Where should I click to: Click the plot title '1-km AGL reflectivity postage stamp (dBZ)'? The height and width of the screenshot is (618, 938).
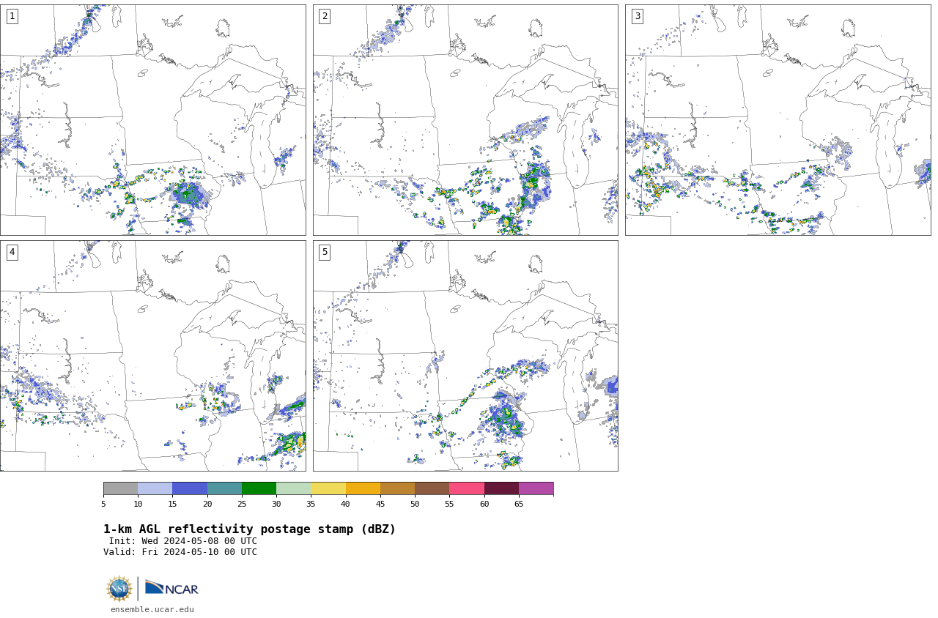[x=249, y=529]
